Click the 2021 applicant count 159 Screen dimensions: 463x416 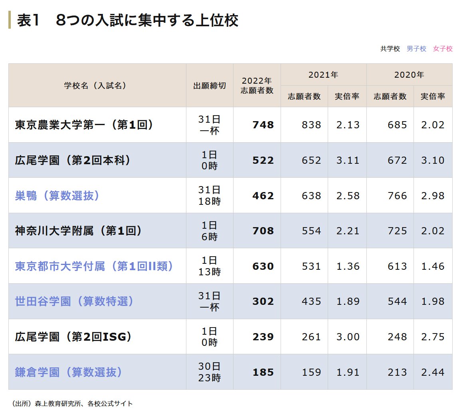point(311,372)
